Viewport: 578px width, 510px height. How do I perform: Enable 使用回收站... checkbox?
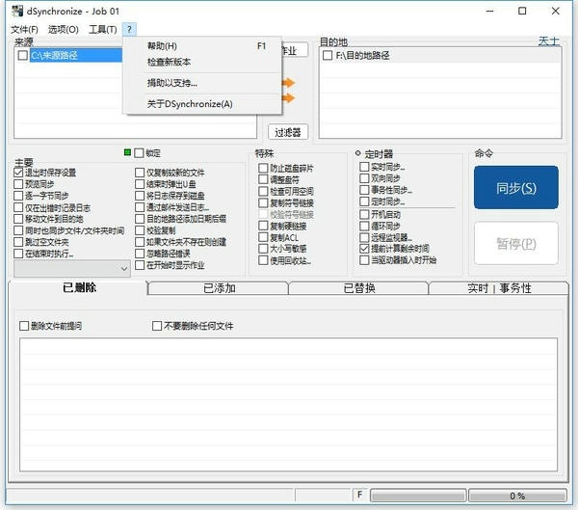pos(263,260)
